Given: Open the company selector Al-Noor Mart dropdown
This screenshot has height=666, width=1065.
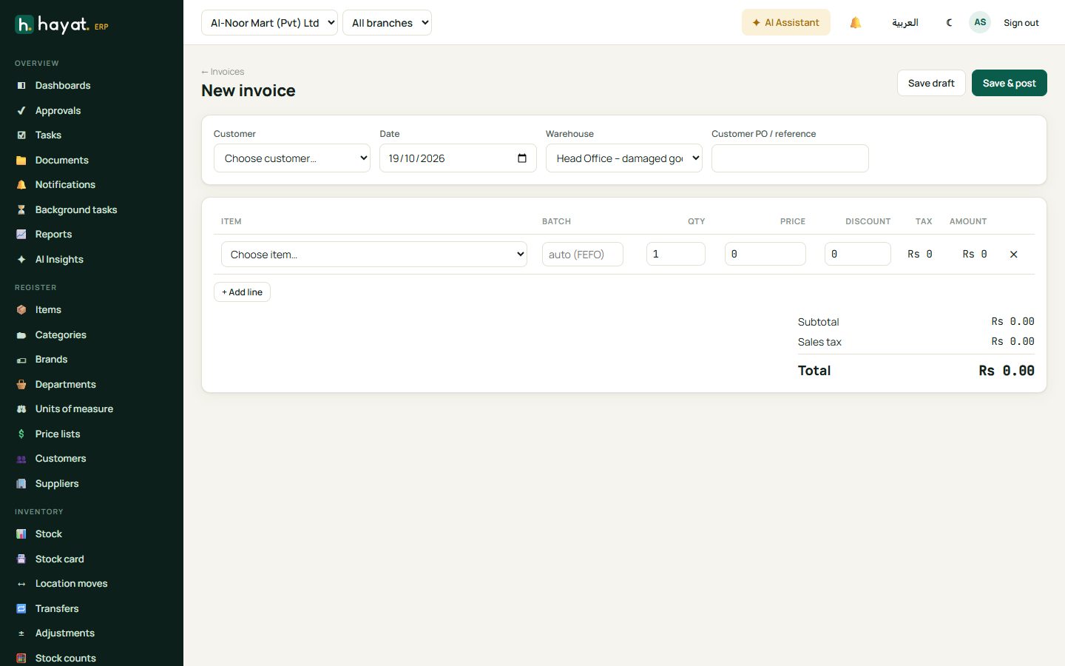Looking at the screenshot, I should click(269, 23).
